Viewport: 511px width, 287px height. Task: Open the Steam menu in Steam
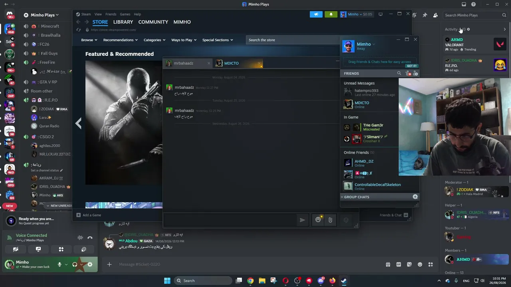tap(86, 14)
